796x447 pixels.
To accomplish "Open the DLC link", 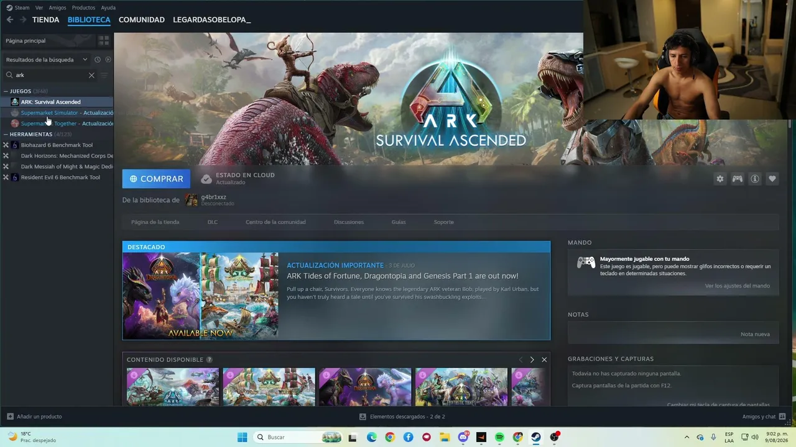I will click(213, 222).
